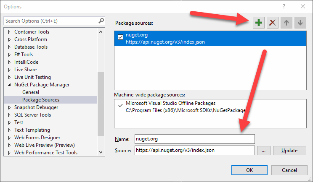
Task: Move package source up with arrow icon
Action: (x=286, y=23)
